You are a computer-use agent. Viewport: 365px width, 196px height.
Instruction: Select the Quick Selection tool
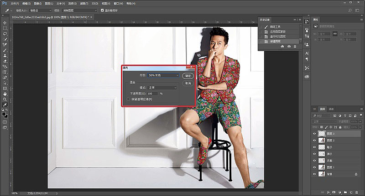[x=5, y=39]
